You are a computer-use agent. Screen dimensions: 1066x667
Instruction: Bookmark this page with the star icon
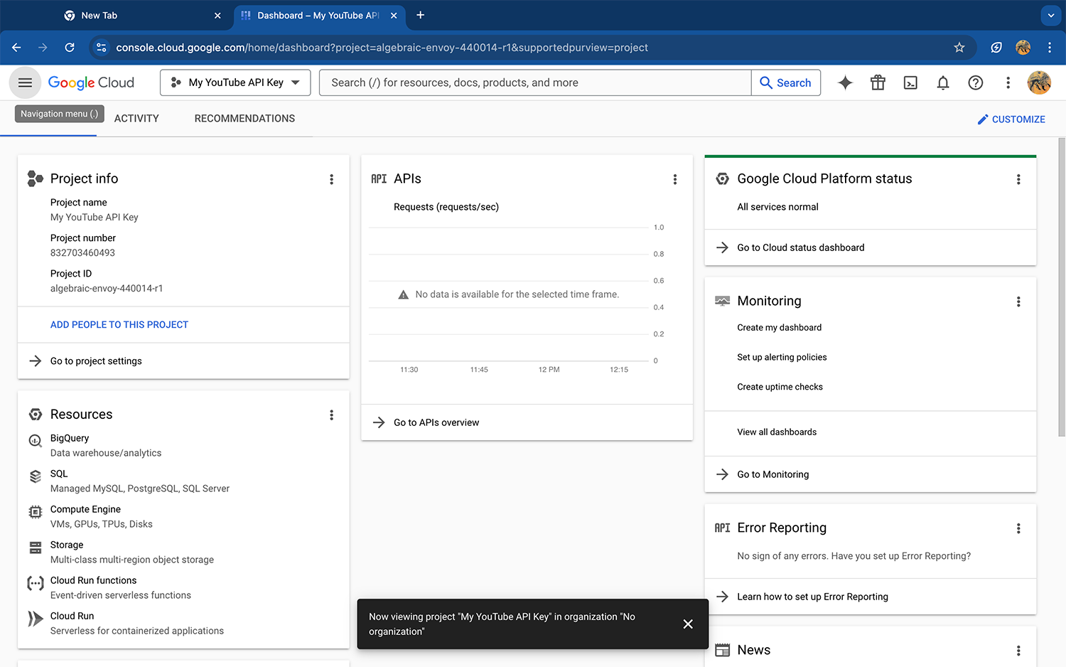click(x=959, y=48)
